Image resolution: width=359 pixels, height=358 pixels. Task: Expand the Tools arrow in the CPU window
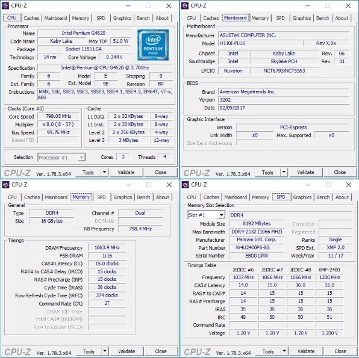point(104,172)
